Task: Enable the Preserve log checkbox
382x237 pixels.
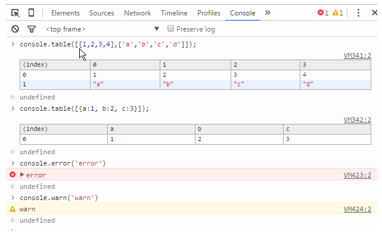Action: tap(170, 29)
